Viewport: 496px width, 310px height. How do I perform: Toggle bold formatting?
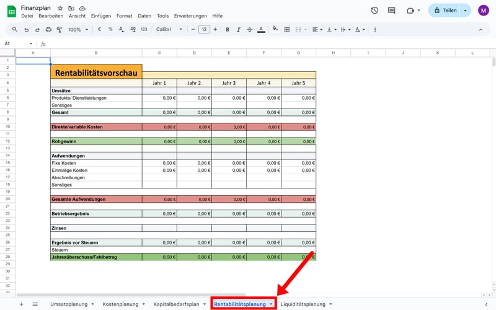(228, 29)
